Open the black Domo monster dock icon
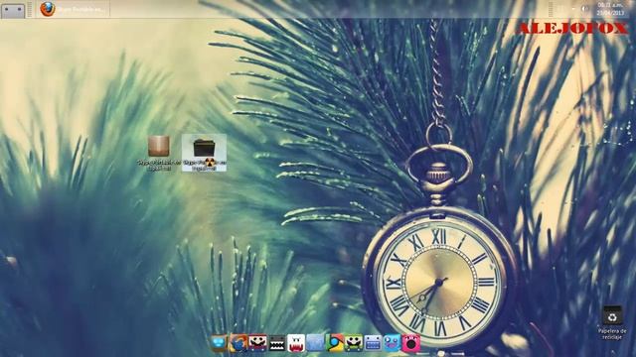Image resolution: width=636 pixels, height=357 pixels. click(277, 344)
